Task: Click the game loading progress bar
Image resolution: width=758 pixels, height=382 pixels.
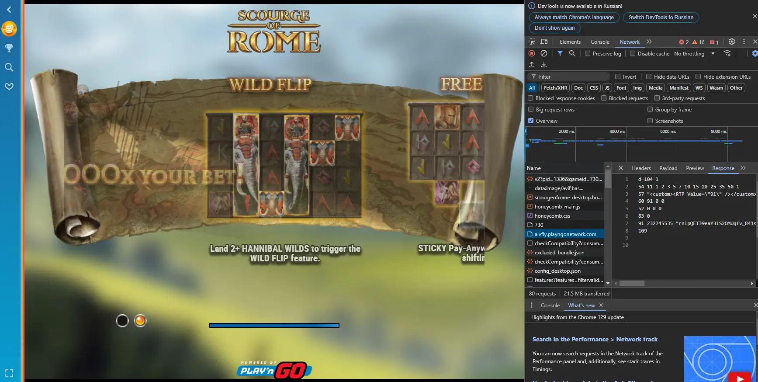Action: [x=274, y=325]
